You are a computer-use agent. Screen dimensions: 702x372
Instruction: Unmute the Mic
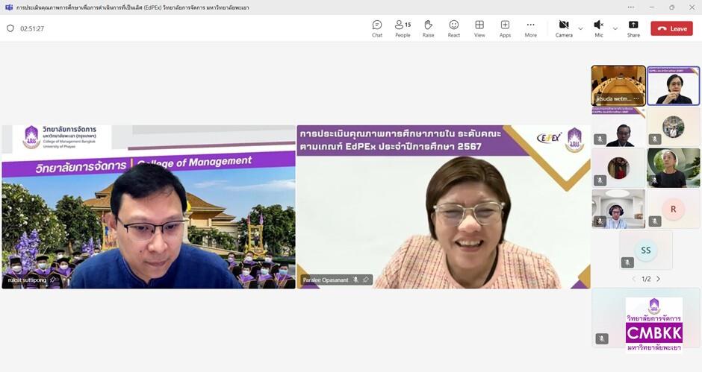[x=598, y=28]
